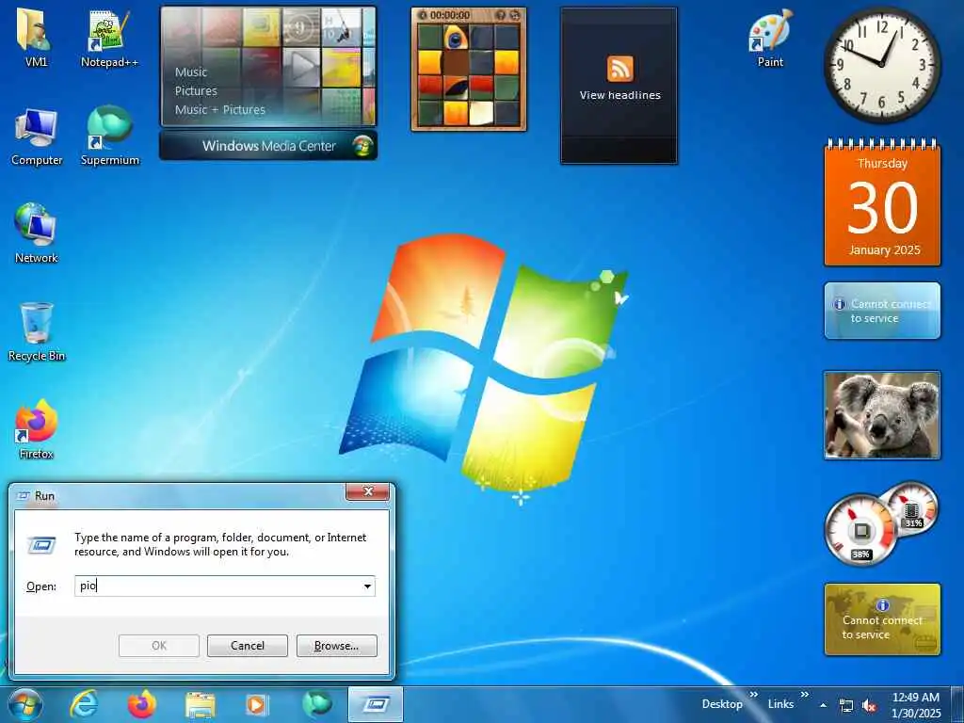Screen dimensions: 964x723
Task: Click the weather gadget Cannot connect message
Action: point(881,311)
